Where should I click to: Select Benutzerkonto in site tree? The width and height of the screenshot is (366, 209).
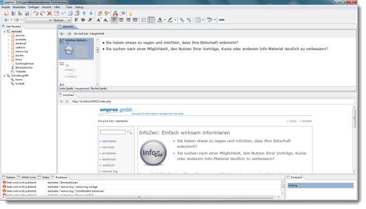24,67
